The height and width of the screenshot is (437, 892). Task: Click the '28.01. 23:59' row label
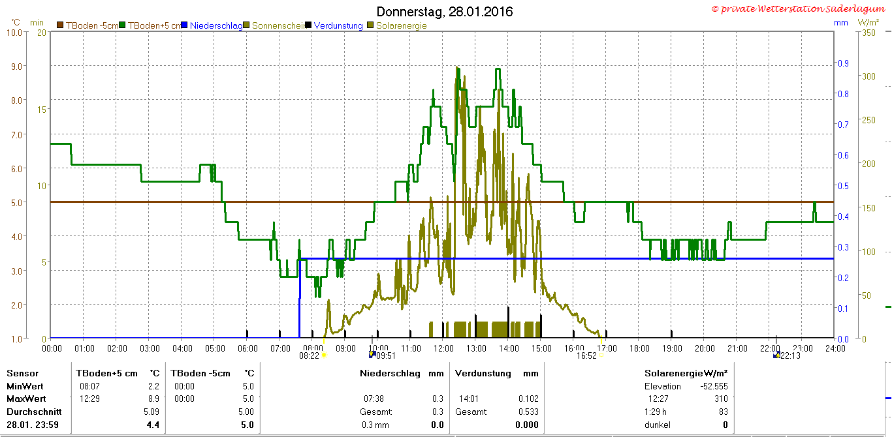(32, 425)
